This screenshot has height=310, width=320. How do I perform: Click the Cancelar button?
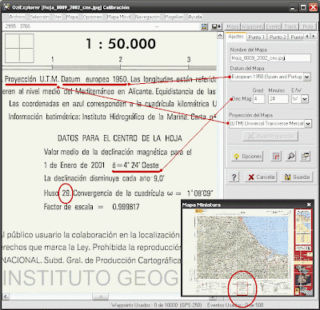tap(261, 177)
